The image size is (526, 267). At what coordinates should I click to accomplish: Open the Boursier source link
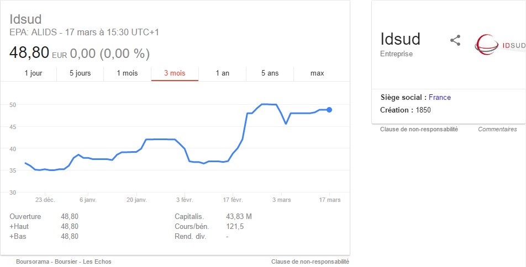click(67, 262)
